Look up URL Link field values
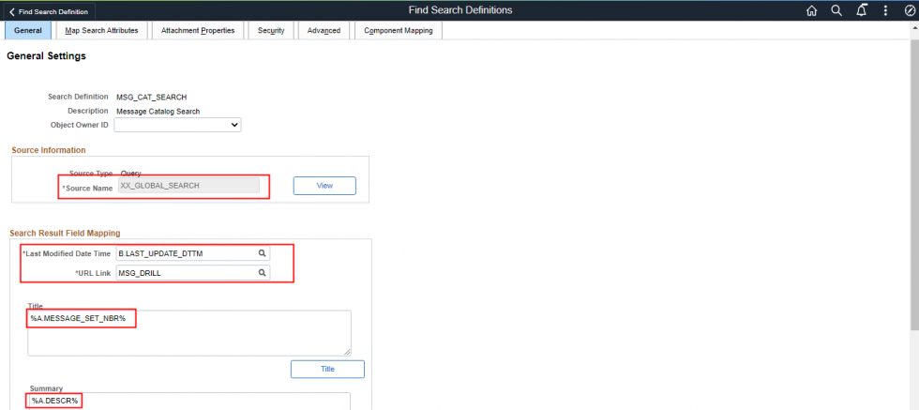This screenshot has height=410, width=919. (x=263, y=273)
